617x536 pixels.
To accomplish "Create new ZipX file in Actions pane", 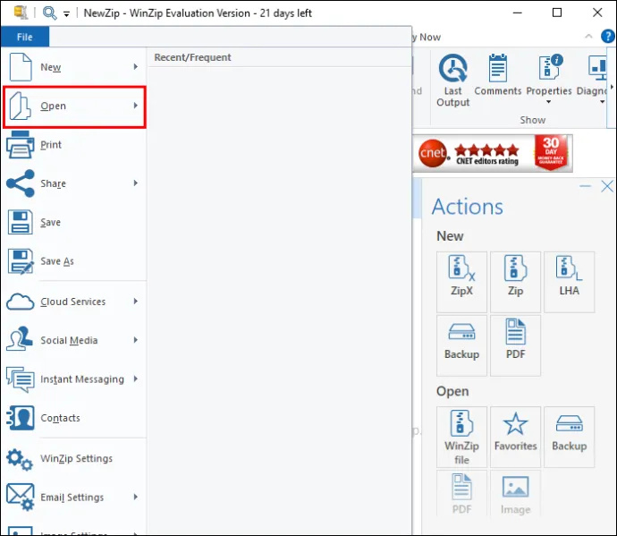I will tap(461, 282).
